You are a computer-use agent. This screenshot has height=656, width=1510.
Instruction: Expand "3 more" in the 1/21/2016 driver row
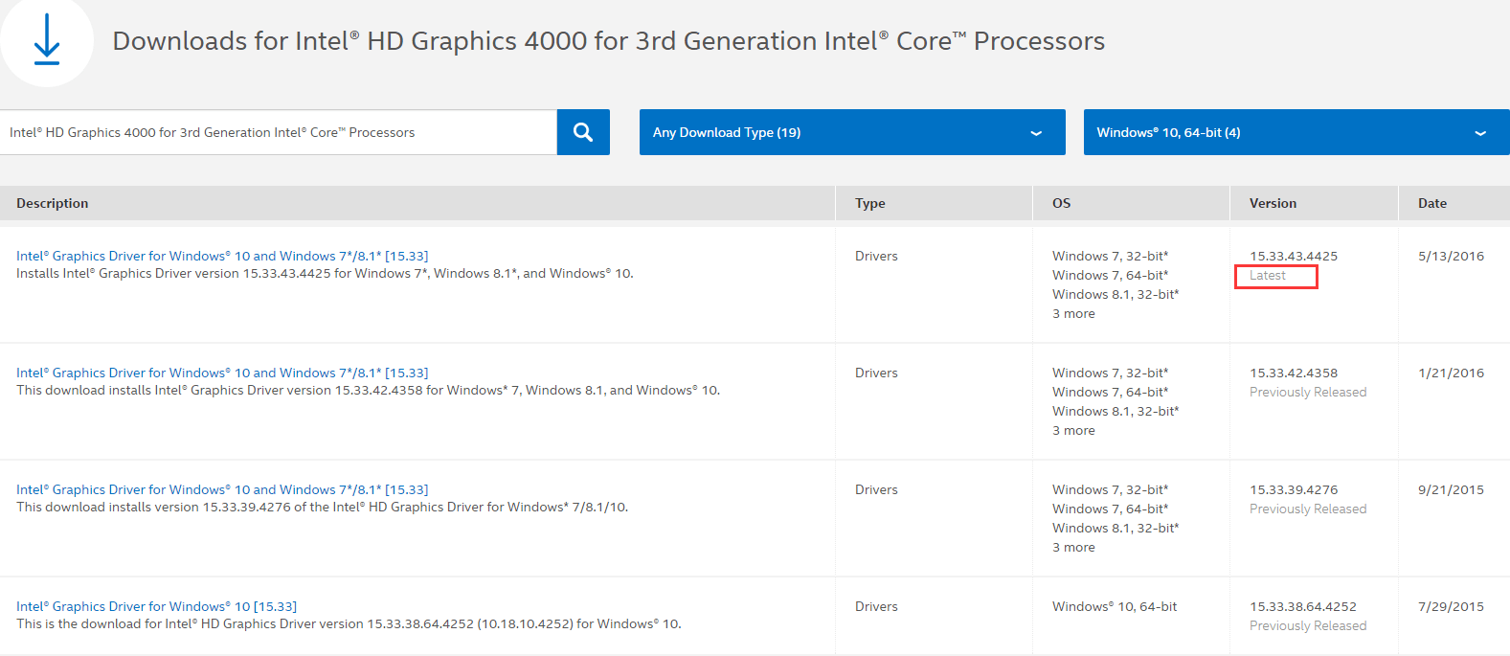1073,430
